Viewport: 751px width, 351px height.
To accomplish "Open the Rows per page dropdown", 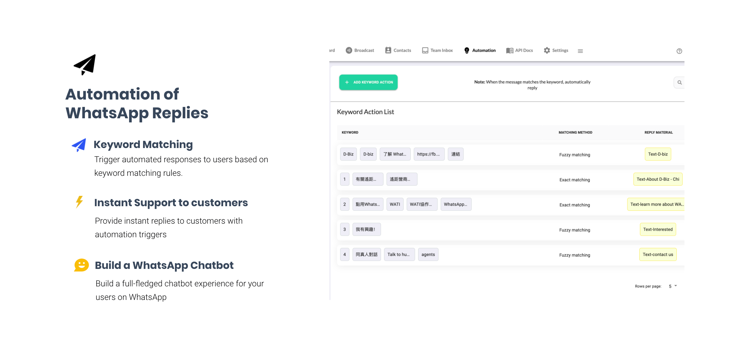I will (673, 286).
